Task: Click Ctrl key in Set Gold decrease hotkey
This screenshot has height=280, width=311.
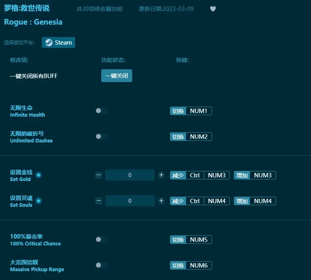Action: [x=195, y=175]
